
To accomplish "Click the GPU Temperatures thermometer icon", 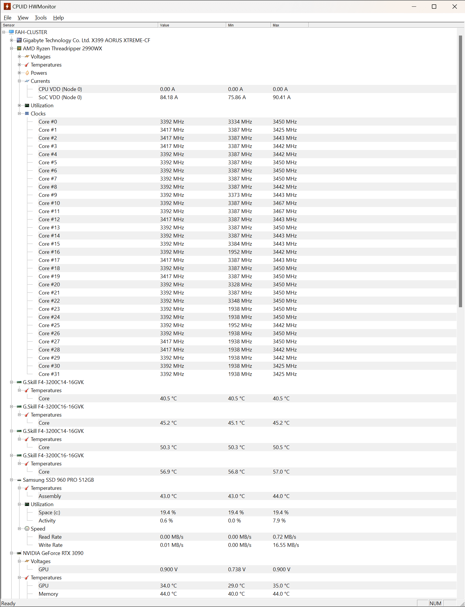I will (x=27, y=577).
